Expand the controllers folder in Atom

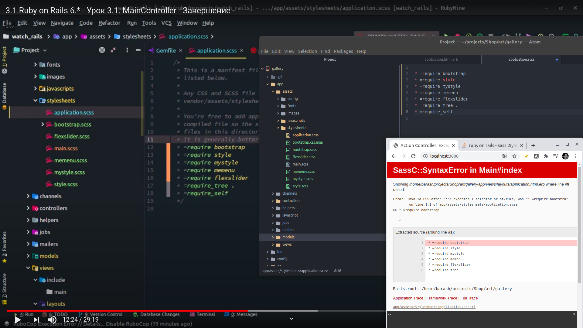coord(273,201)
